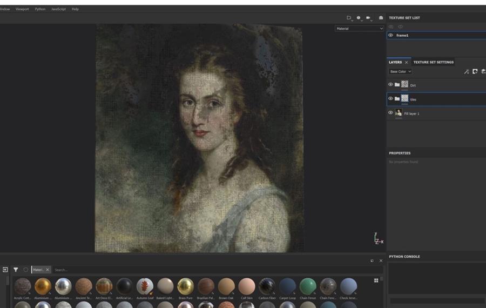Viewport: 486px width, 308px height.
Task: Close the Layers tab with its X
Action: point(406,62)
